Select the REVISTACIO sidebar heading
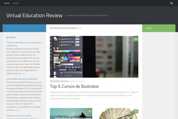Viewport: 178px width, 119px height. coord(11,37)
